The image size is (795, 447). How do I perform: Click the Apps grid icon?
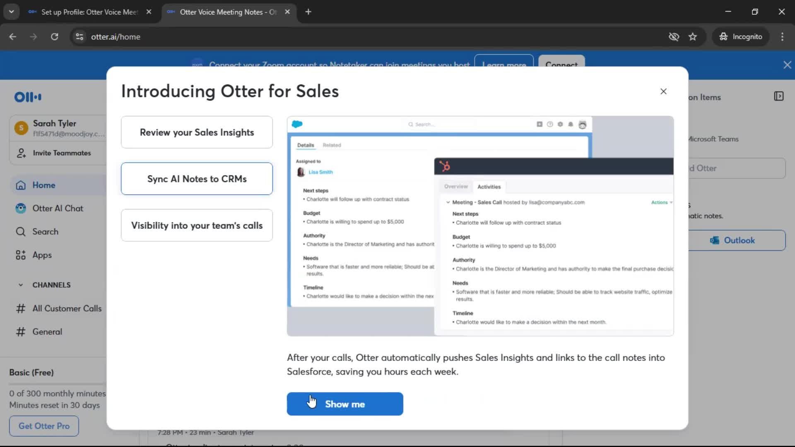pyautogui.click(x=21, y=255)
